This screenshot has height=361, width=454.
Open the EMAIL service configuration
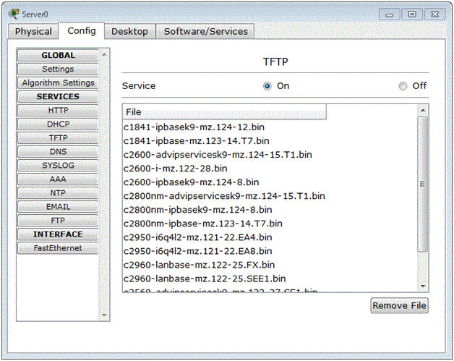pos(58,207)
